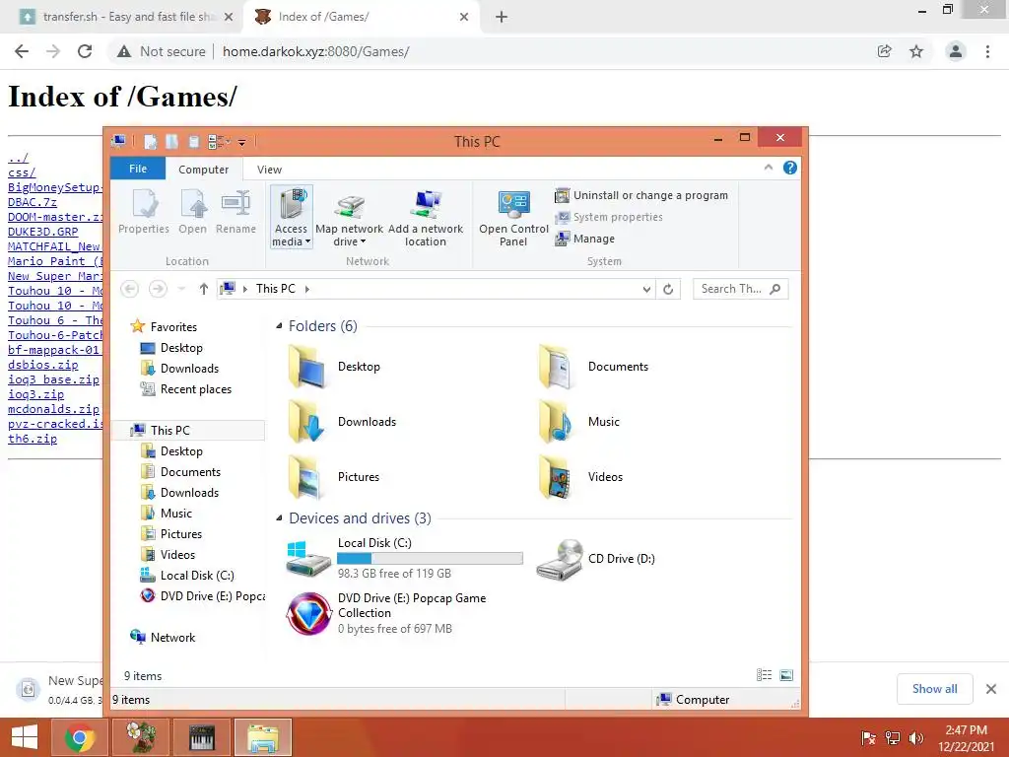Click the Up one level arrow
This screenshot has height=757, width=1009.
click(x=203, y=289)
